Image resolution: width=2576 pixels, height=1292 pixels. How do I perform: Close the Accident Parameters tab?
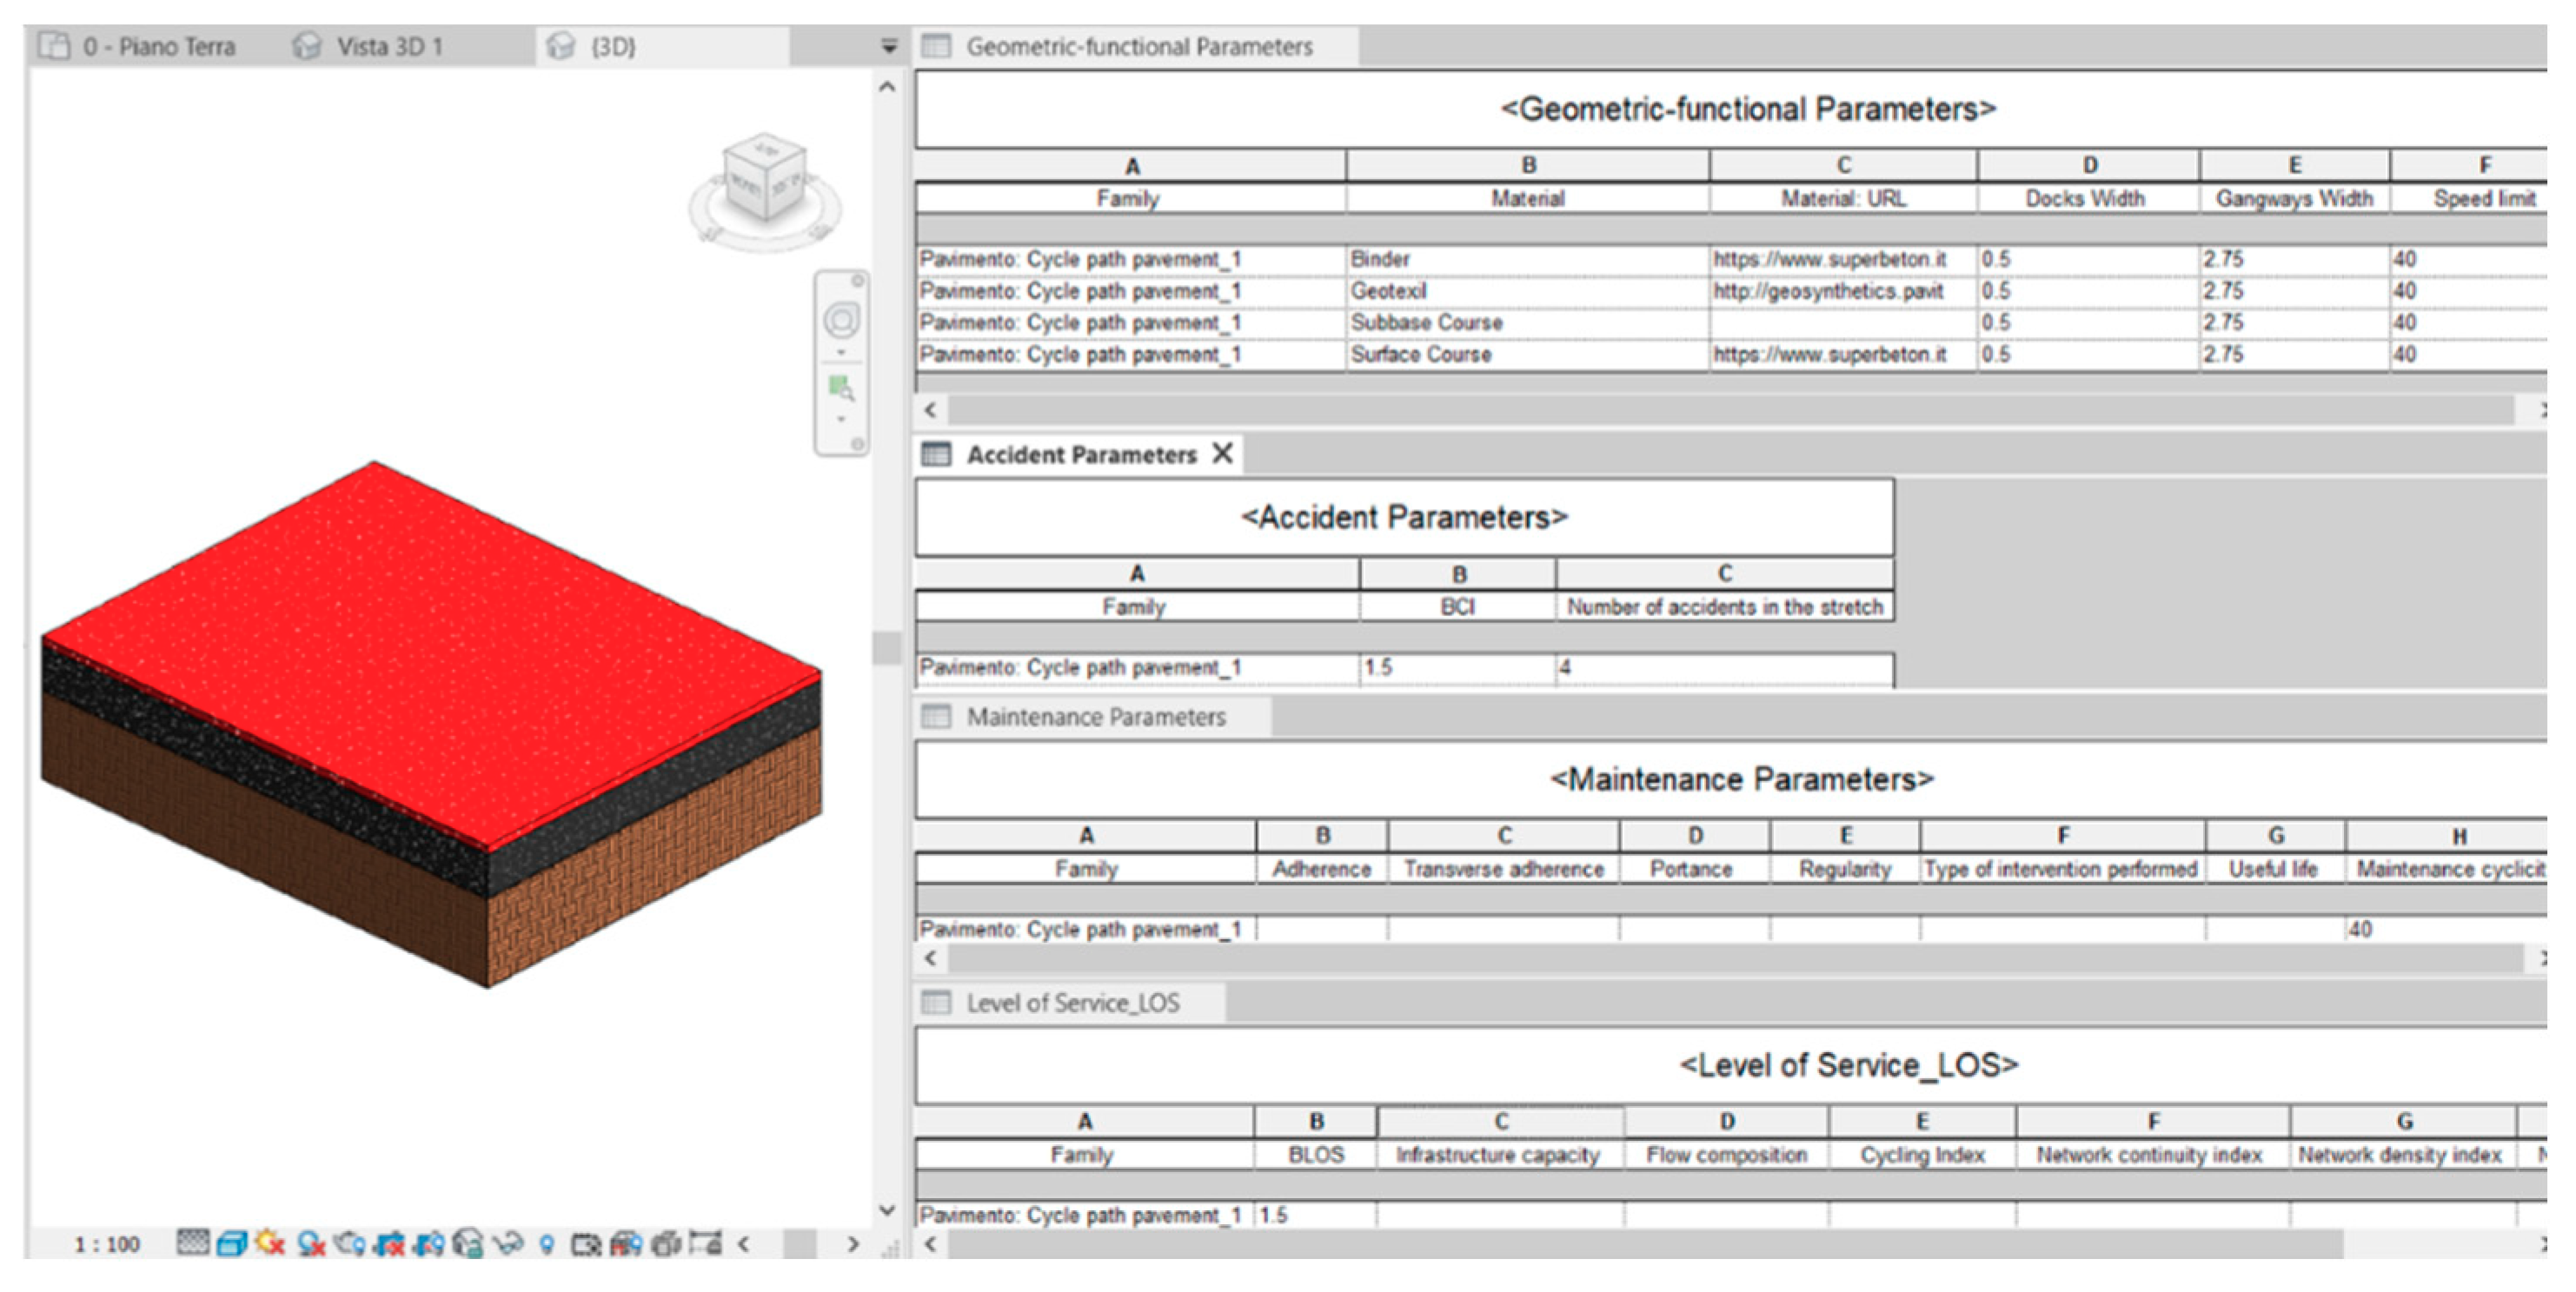tap(1222, 454)
